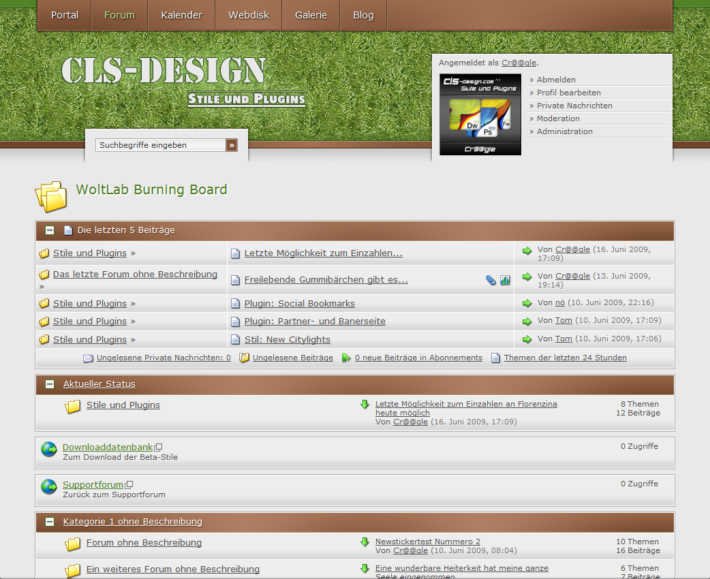Open the Administration link in user panel
The width and height of the screenshot is (710, 579).
point(564,131)
